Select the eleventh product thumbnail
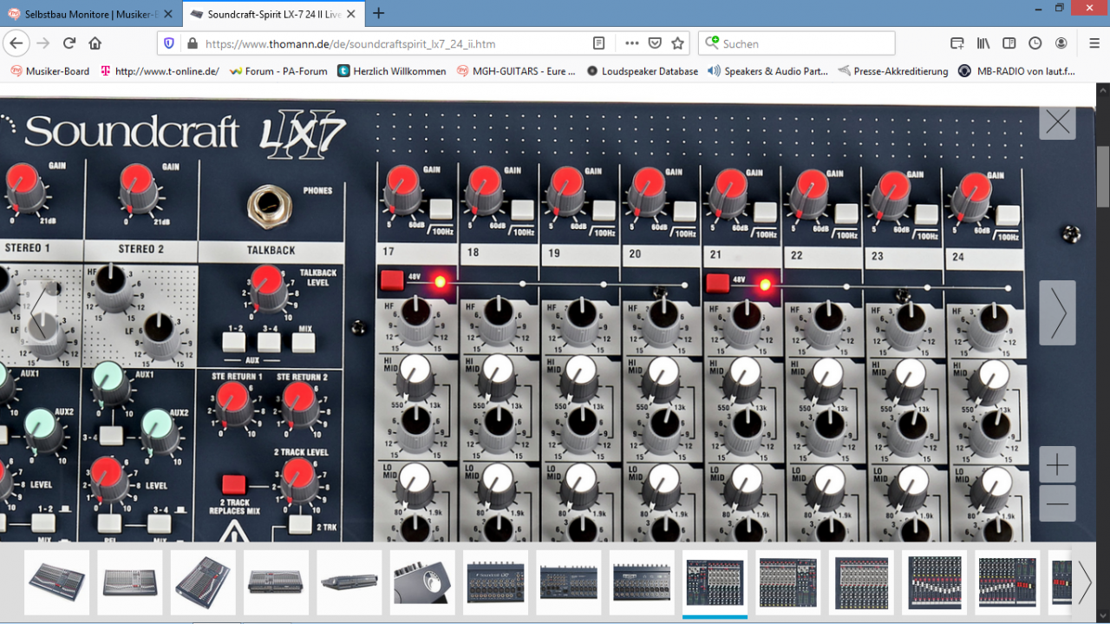The height and width of the screenshot is (624, 1110). [x=788, y=582]
